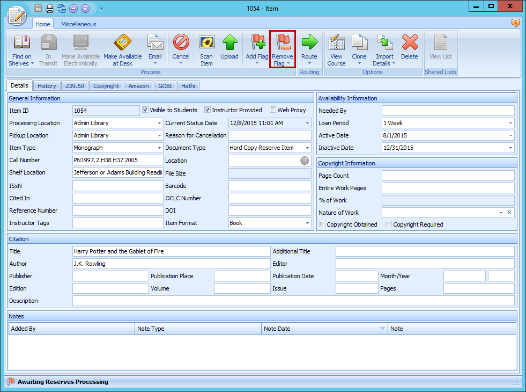Open the Miscellaneous ribbon tab
The width and height of the screenshot is (526, 392).
78,24
